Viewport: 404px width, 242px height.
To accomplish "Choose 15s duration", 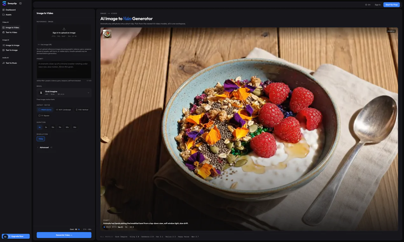I will coord(60,127).
